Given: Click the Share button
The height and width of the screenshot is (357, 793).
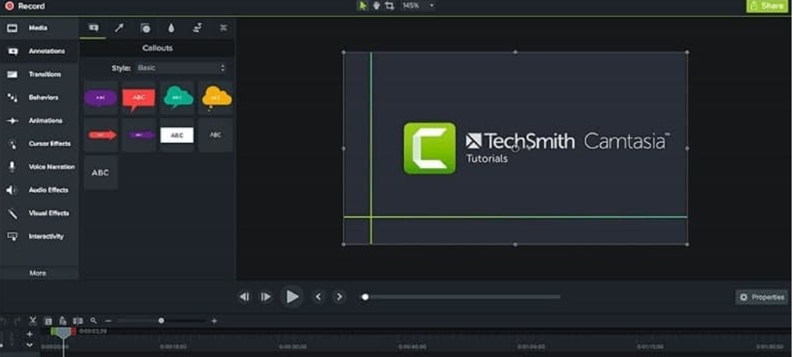Looking at the screenshot, I should [767, 5].
